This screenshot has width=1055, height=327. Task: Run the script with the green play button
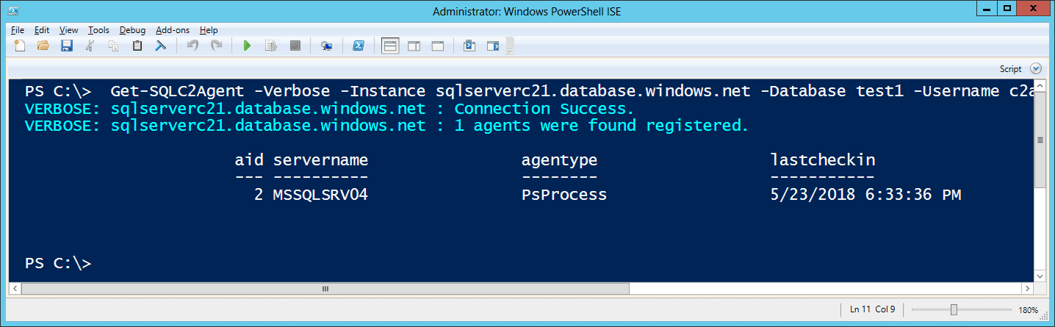(247, 46)
